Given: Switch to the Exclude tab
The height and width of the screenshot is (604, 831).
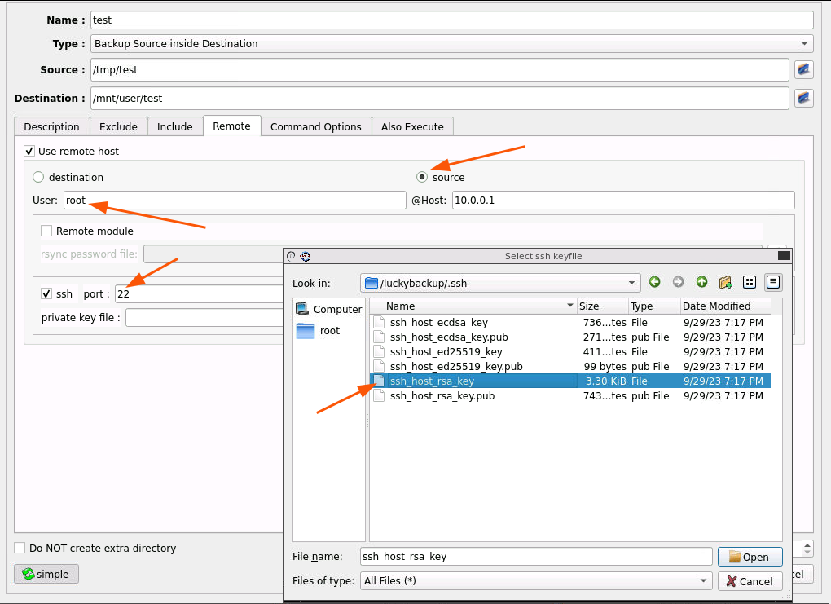Looking at the screenshot, I should [x=118, y=126].
